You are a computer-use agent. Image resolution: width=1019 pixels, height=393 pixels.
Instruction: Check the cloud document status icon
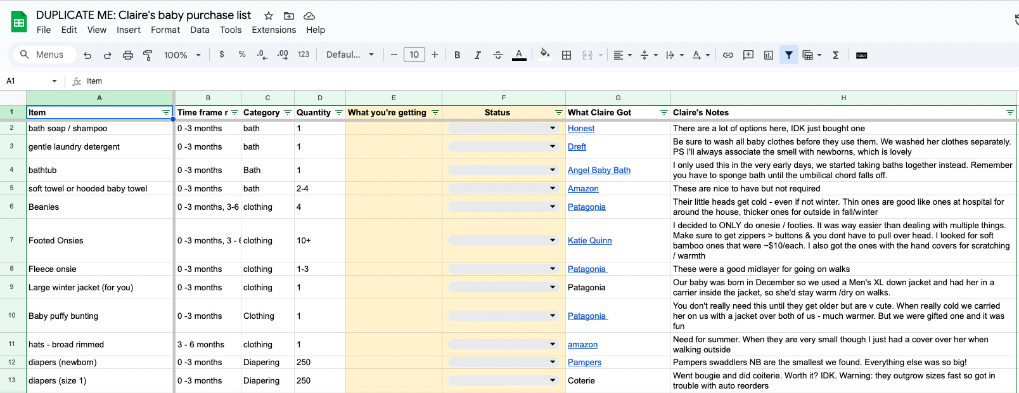click(309, 16)
